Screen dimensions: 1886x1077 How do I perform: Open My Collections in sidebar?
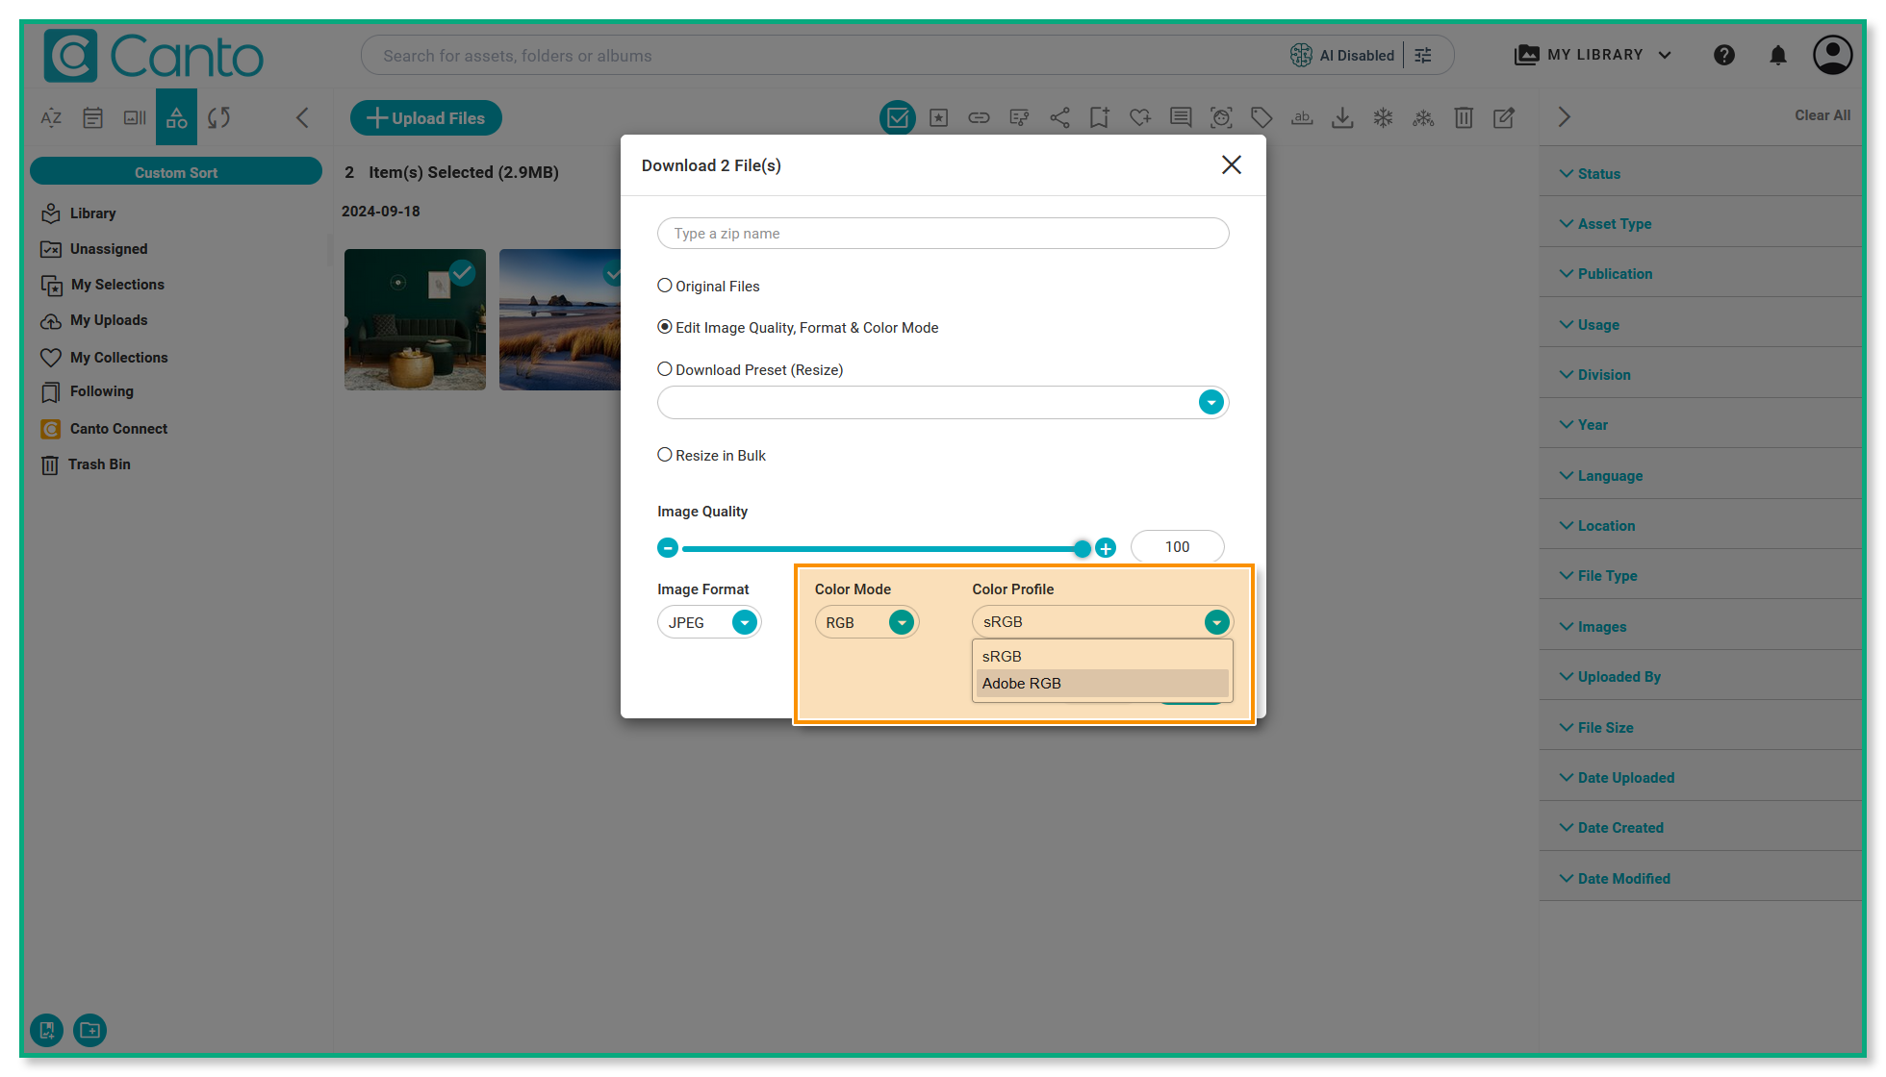(x=118, y=358)
